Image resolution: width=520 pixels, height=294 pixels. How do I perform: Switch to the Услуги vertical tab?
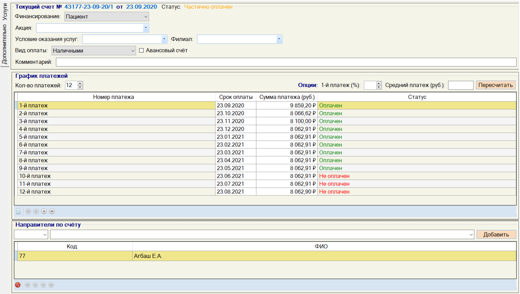pyautogui.click(x=5, y=12)
